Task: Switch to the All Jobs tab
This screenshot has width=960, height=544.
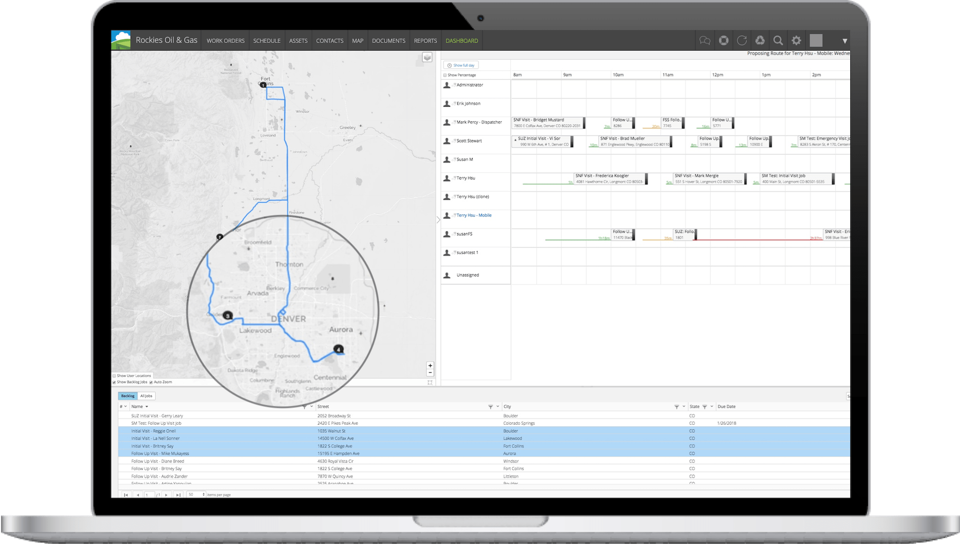Action: 146,396
